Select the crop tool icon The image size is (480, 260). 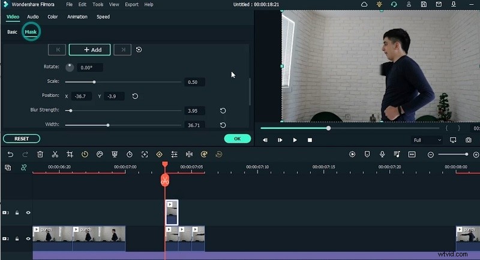[70, 155]
